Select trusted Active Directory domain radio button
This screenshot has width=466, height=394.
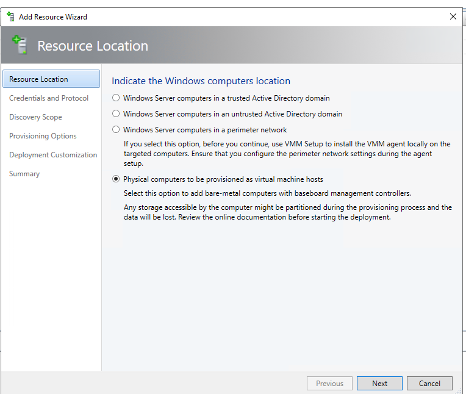pos(116,98)
